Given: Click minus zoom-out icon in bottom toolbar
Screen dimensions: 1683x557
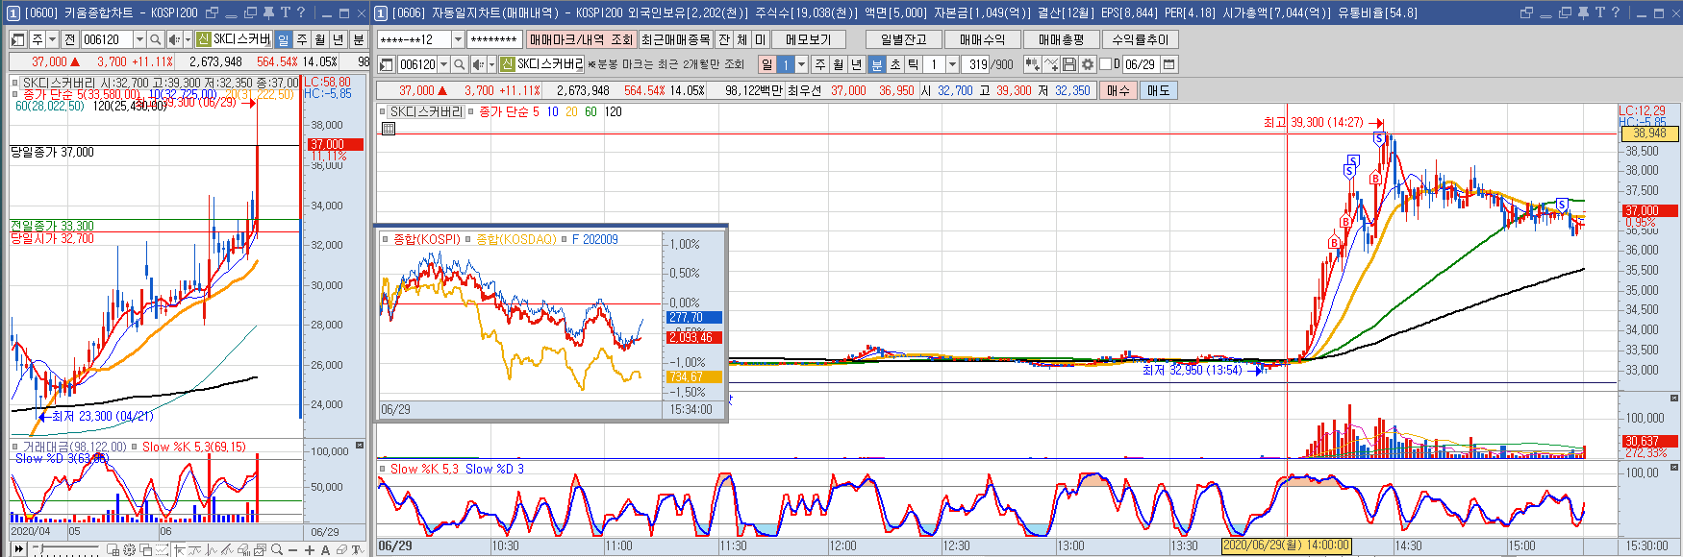Looking at the screenshot, I should coord(292,550).
